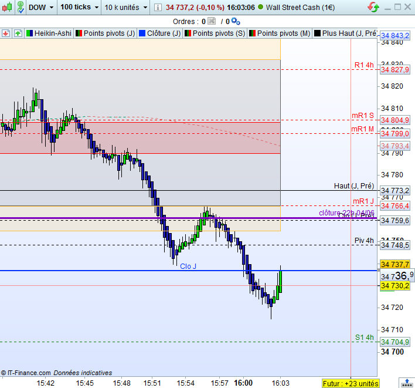Select the Plus Haut (J, Pré tab
This screenshot has height=388, width=415.
pos(345,33)
